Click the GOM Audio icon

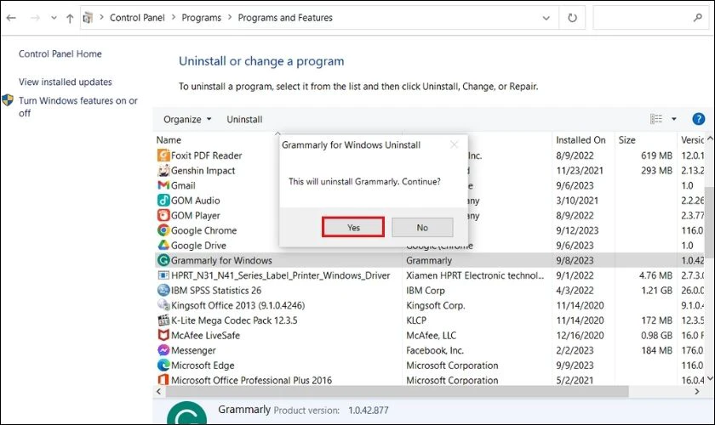click(163, 201)
